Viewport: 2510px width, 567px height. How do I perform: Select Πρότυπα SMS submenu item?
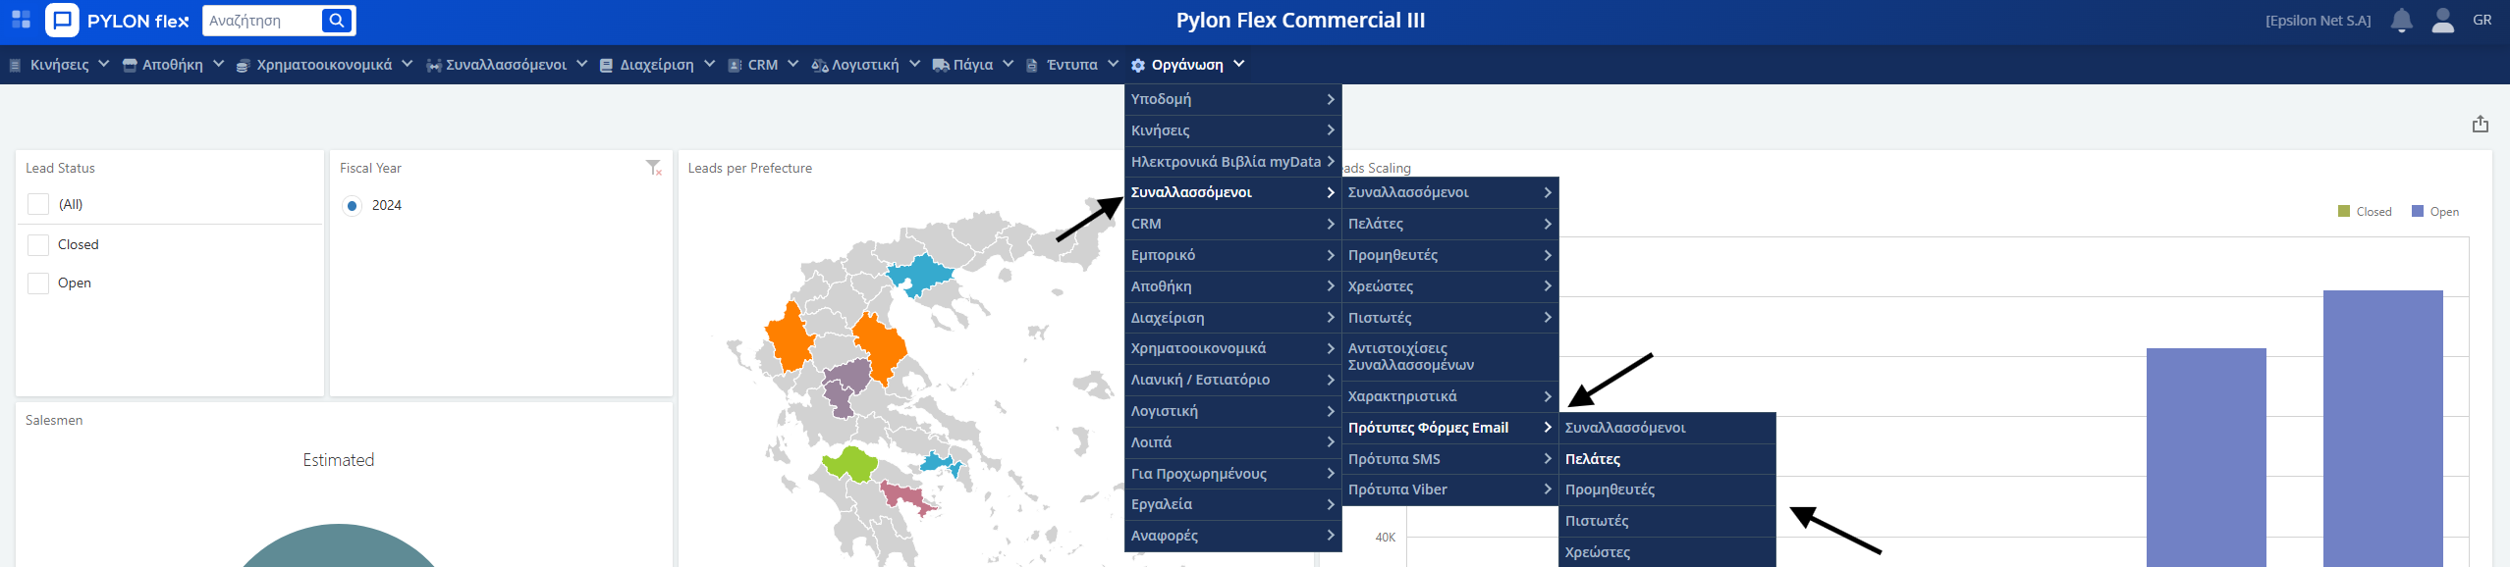pyautogui.click(x=1450, y=459)
